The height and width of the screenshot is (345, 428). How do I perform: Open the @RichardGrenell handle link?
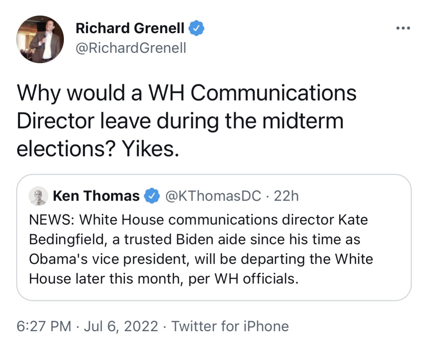pos(131,48)
